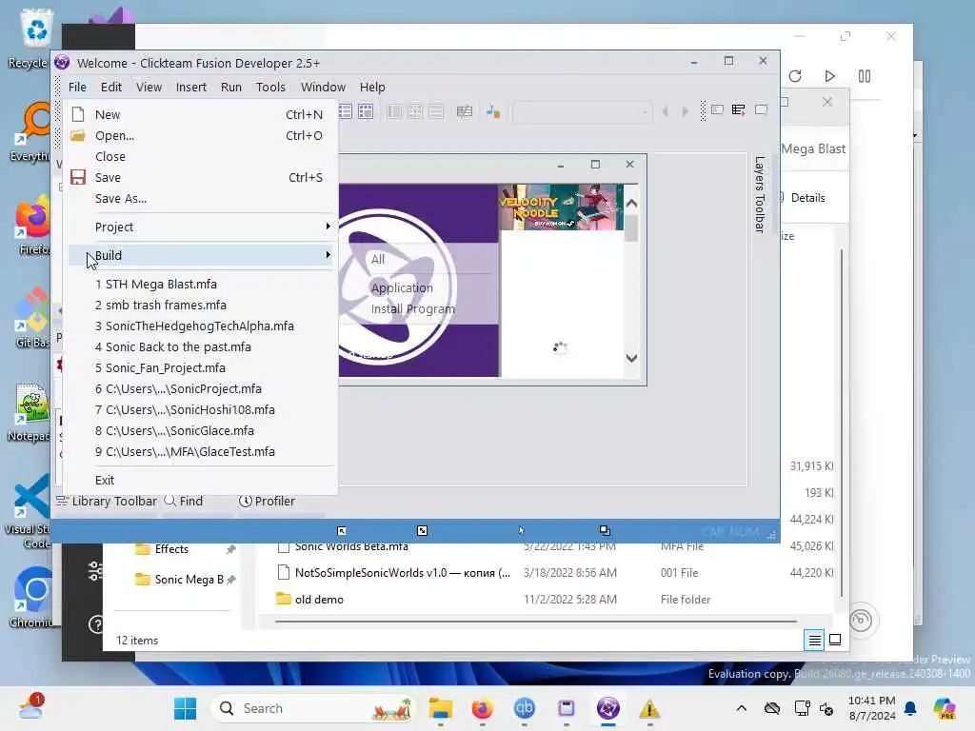Choose Save As... from the File menu
Image resolution: width=975 pixels, height=731 pixels.
202,199
